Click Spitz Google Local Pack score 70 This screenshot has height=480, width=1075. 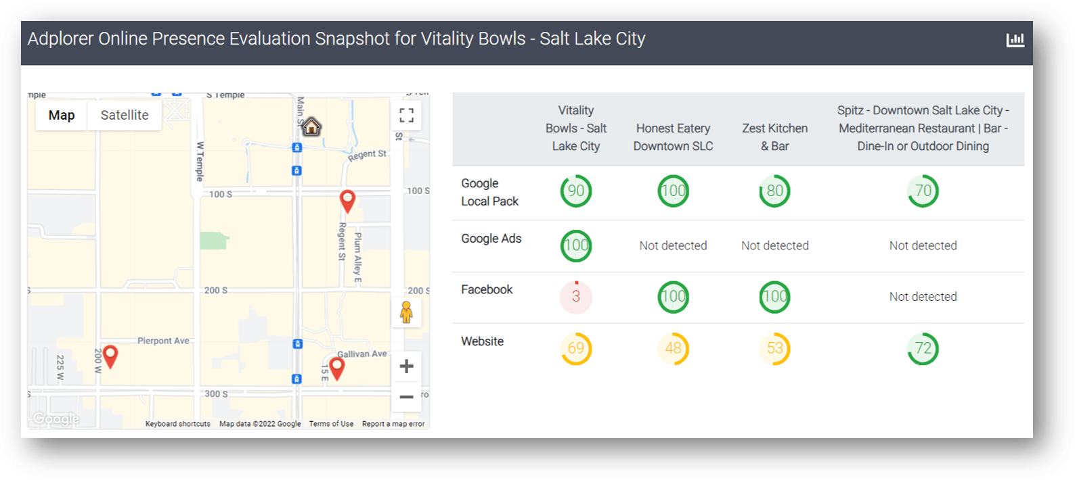pos(923,191)
